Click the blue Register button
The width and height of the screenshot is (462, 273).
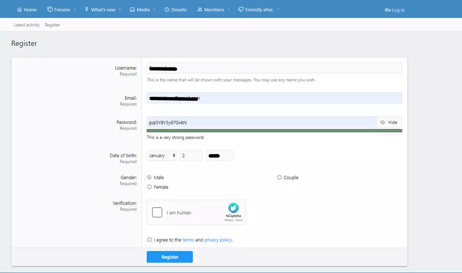click(x=170, y=257)
